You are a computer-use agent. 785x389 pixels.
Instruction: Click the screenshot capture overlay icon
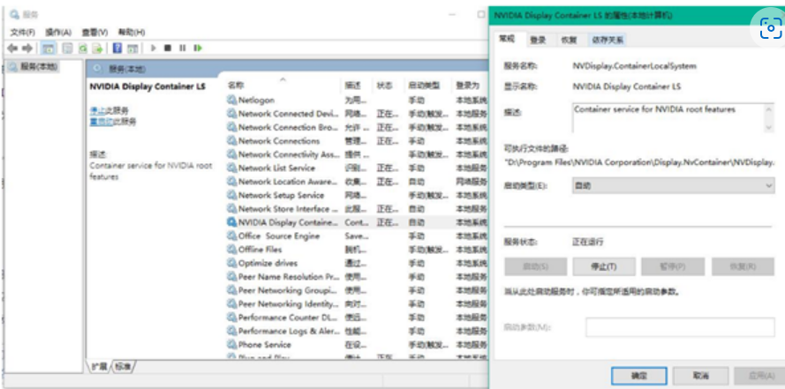pos(766,29)
